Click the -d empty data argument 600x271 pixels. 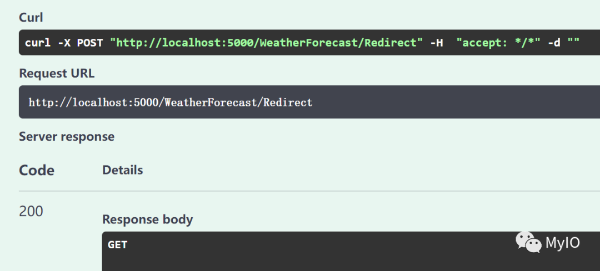pos(564,42)
